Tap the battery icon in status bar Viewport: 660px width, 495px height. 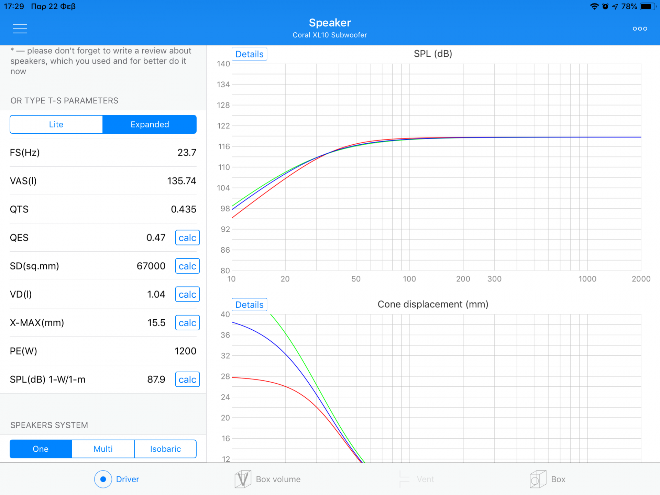pos(648,7)
